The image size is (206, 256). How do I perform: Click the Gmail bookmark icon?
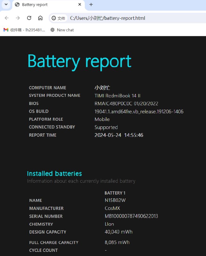(6, 30)
